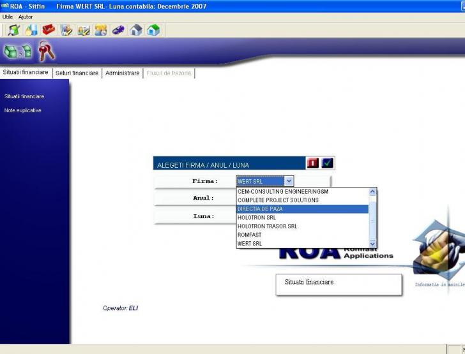Screen dimensions: 465x354
Task: Switch to the Administrare tab
Action: pos(122,73)
